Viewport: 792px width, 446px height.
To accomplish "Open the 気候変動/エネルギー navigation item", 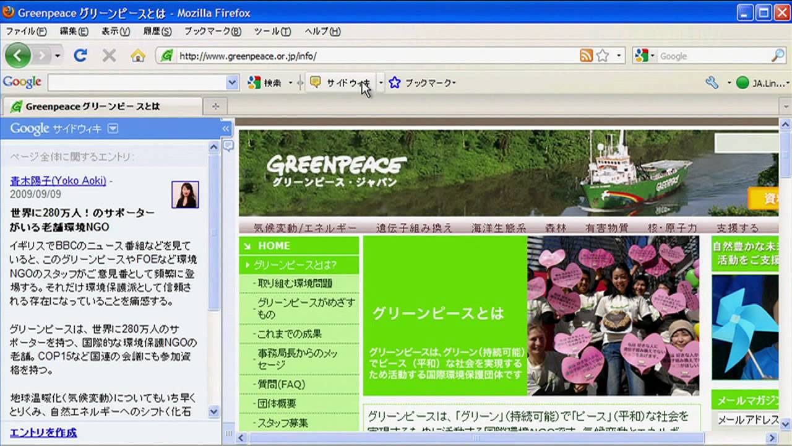I will (305, 228).
